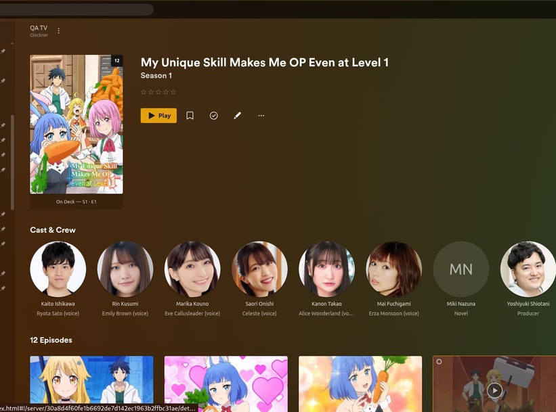The height and width of the screenshot is (412, 556).
Task: Go to the QA TV library
Action: pyautogui.click(x=39, y=28)
